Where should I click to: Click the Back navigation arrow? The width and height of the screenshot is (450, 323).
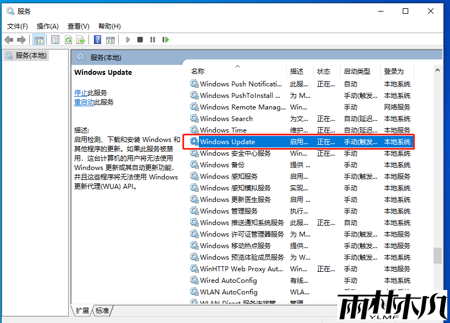pyautogui.click(x=8, y=39)
